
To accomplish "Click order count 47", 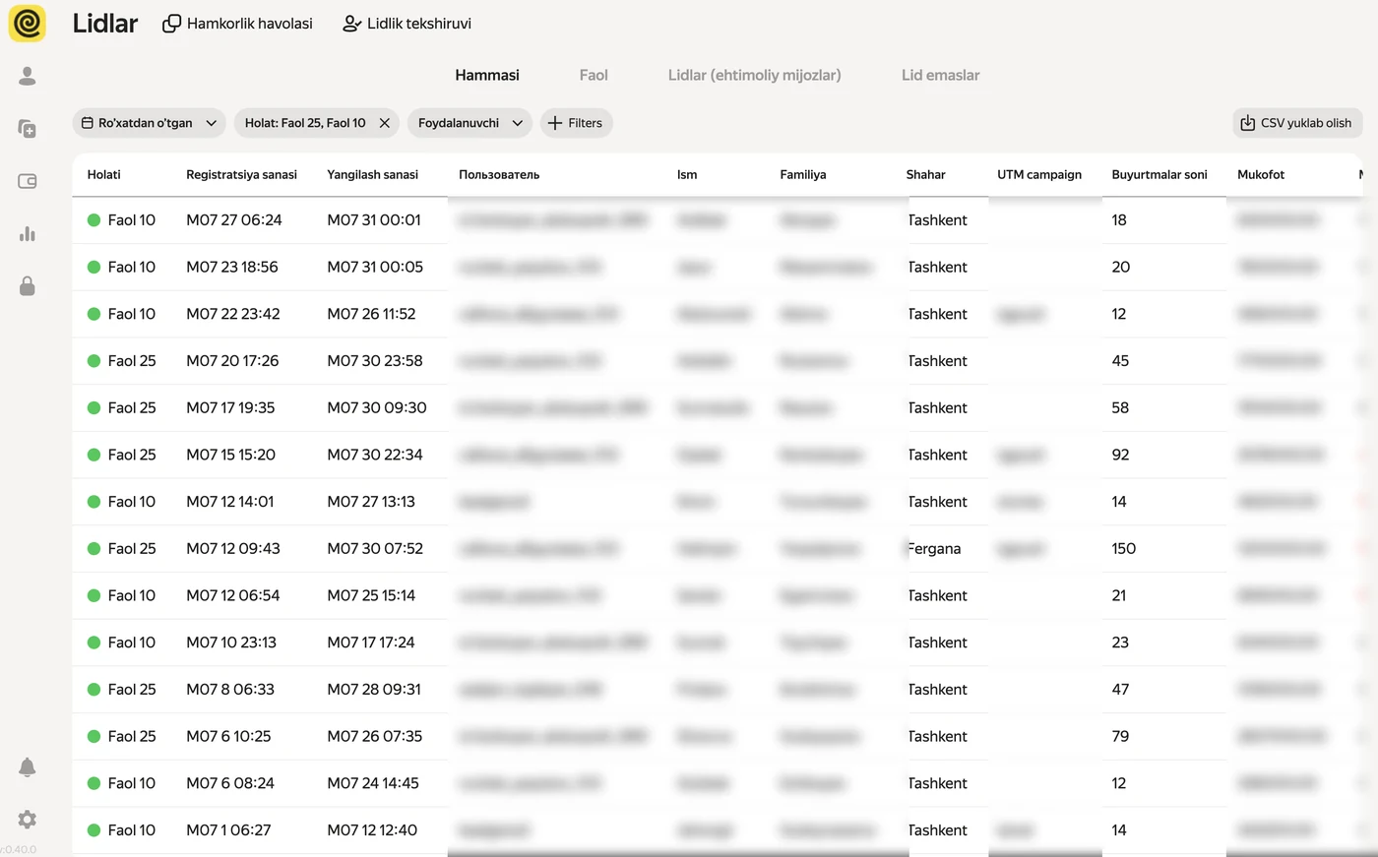I will 1120,690.
